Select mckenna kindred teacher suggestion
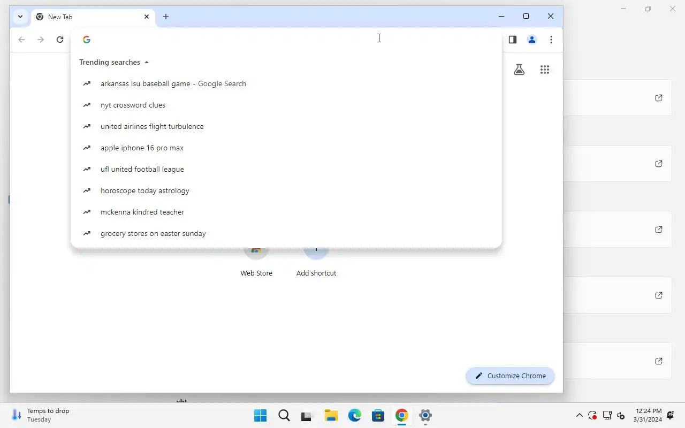 (x=286, y=212)
